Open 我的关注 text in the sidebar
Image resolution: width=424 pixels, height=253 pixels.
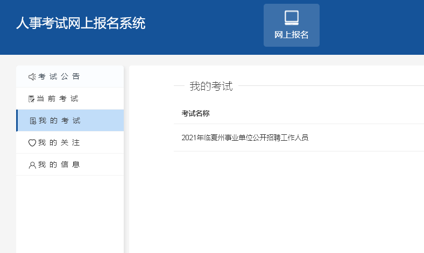(59, 143)
